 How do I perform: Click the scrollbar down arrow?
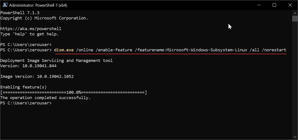pos(295,137)
